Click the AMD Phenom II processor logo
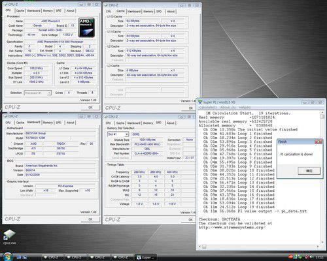The image size is (327, 261). tap(86, 27)
